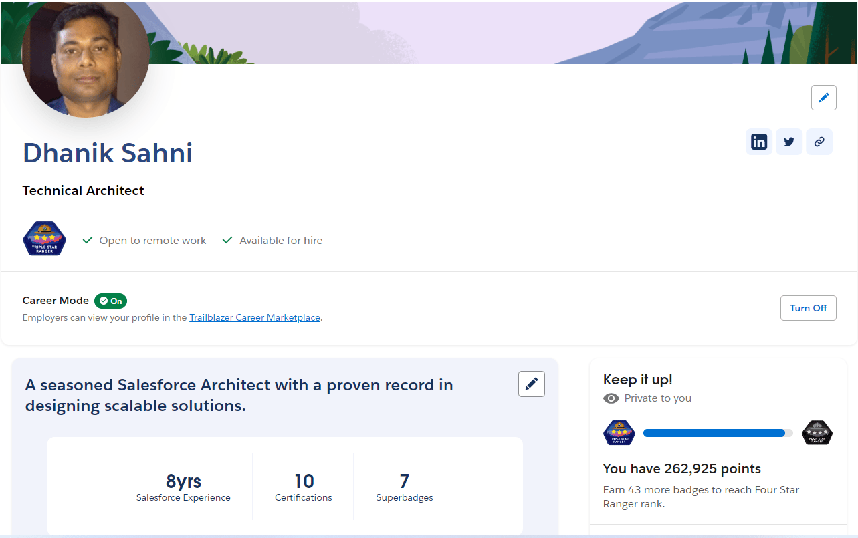Viewport: 858px width, 538px height.
Task: Click the Technical Architect title
Action: coord(84,190)
